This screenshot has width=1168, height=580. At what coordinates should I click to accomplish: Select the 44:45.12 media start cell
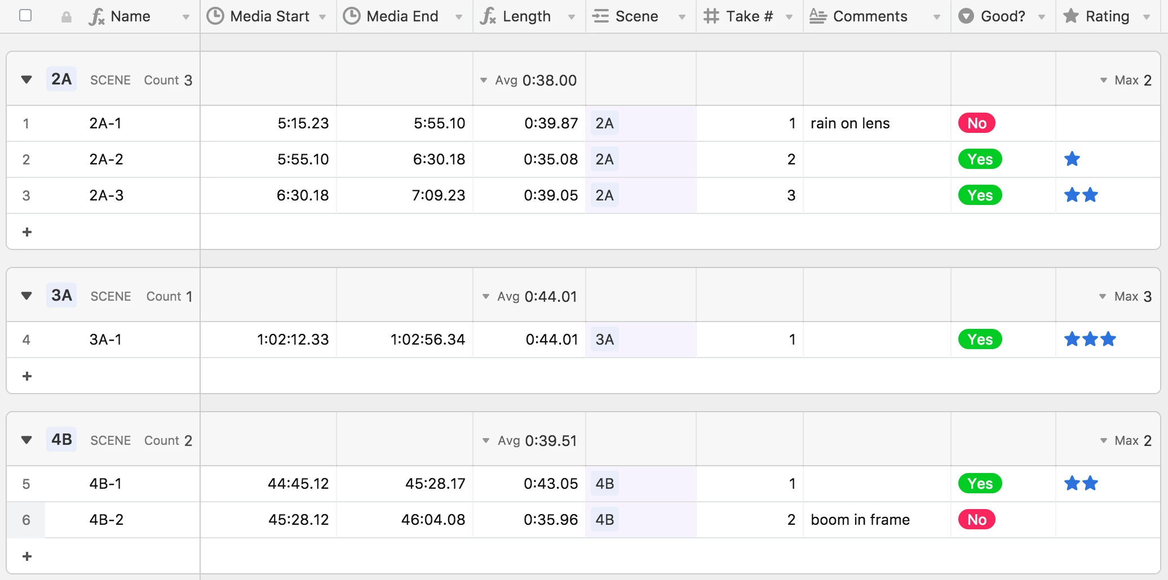coord(268,484)
